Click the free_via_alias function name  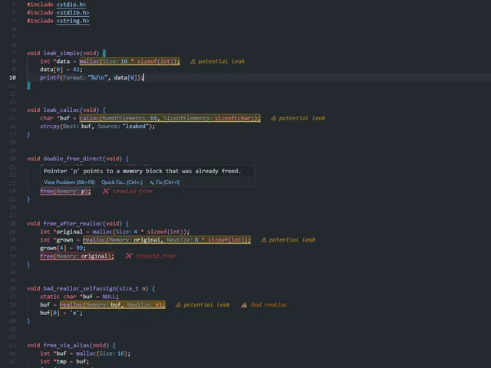click(x=66, y=345)
